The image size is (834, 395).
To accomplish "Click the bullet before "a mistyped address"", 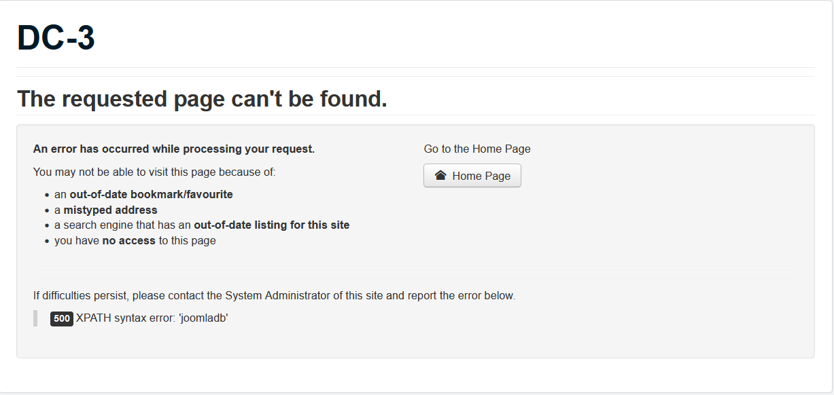I will [47, 210].
